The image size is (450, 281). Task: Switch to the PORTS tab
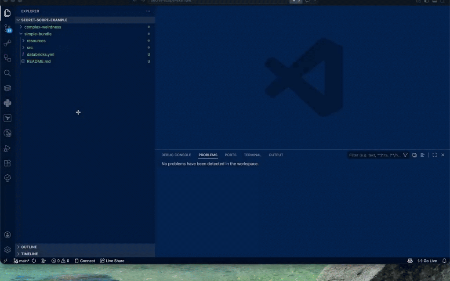[230, 155]
